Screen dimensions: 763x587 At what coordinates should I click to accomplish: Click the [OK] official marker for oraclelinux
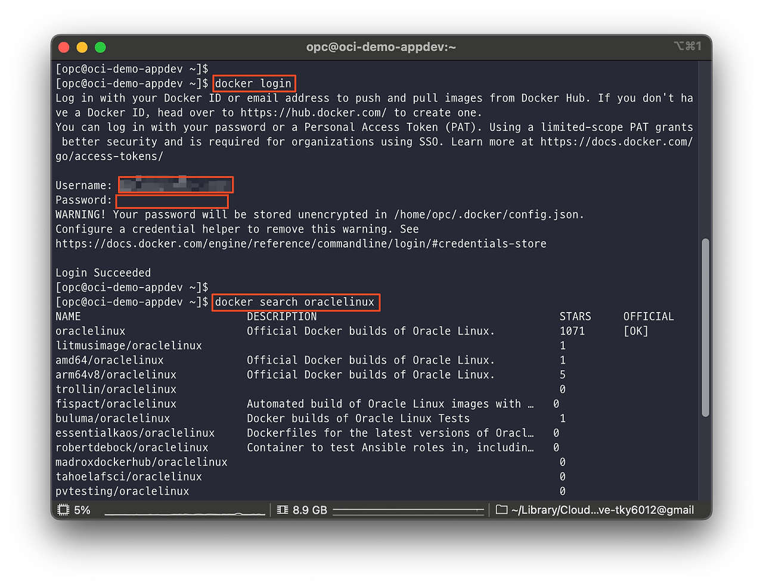[x=635, y=331]
